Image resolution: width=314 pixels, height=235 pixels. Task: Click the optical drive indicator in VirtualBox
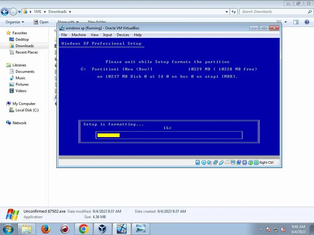(204, 162)
